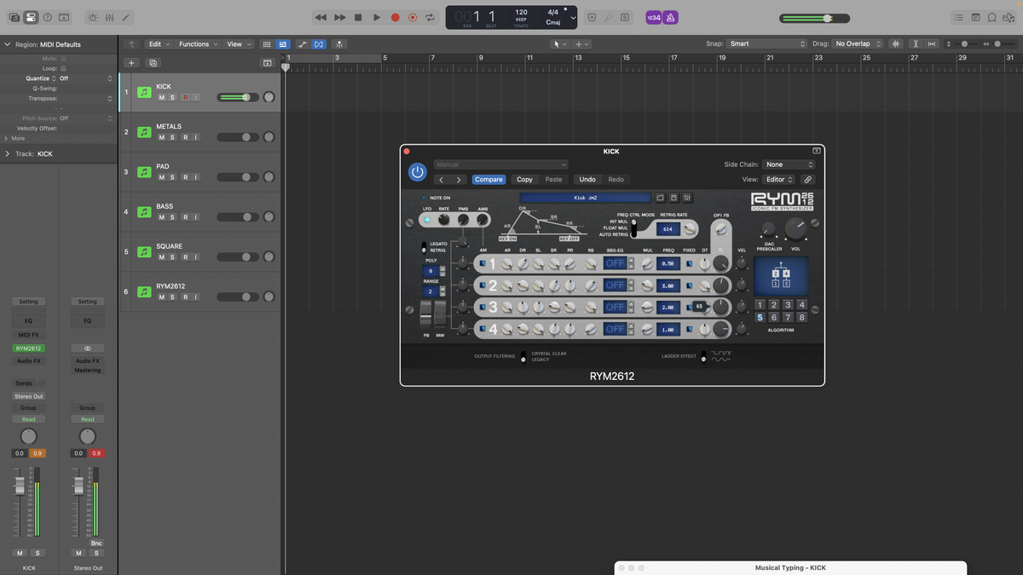Toggle the RYM2612 plugin power button
This screenshot has width=1023, height=575.
pyautogui.click(x=417, y=172)
